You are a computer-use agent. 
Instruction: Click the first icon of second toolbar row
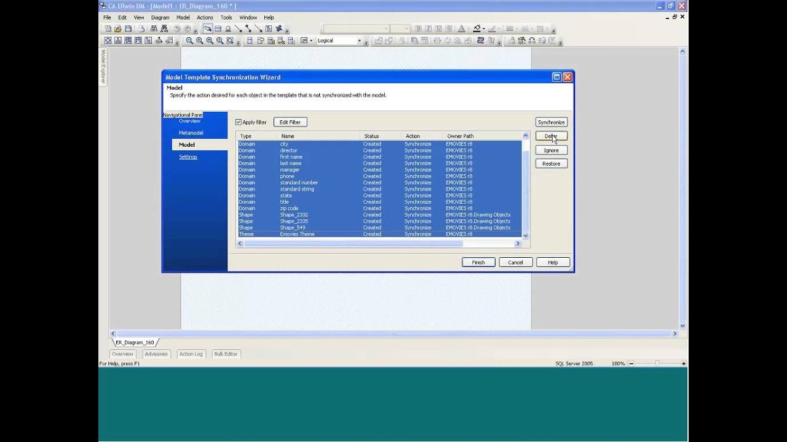(108, 41)
